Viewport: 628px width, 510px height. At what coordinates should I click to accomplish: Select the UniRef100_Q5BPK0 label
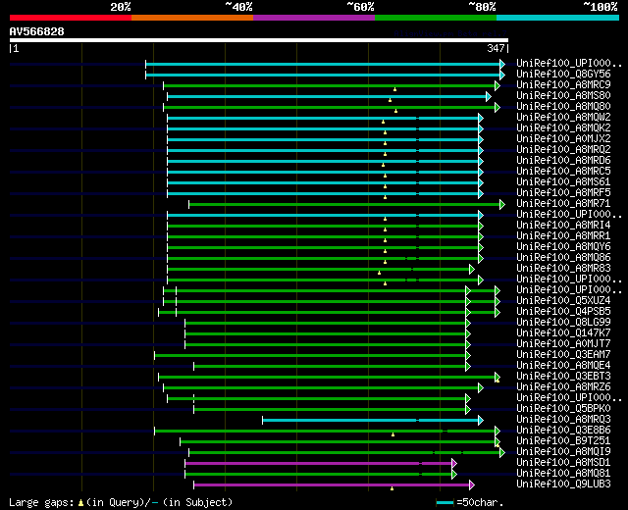563,409
